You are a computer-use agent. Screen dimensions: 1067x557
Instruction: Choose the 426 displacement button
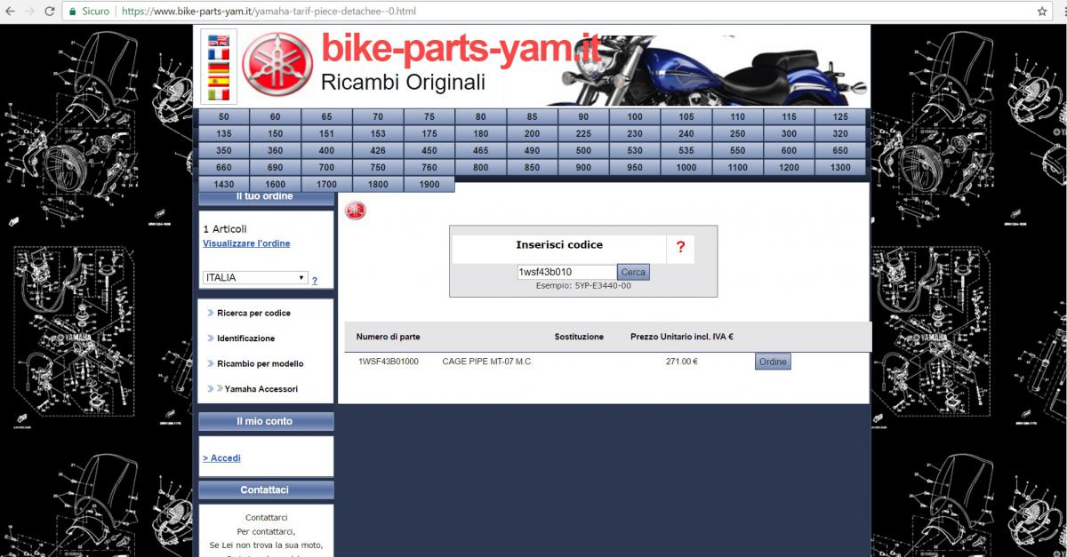coord(378,151)
